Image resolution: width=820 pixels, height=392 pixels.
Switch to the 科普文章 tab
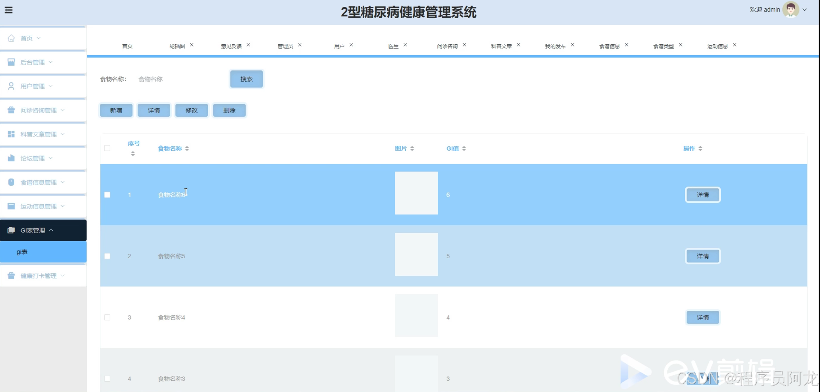501,46
